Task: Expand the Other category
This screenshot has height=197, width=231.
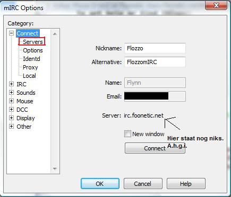Action: click(12, 127)
